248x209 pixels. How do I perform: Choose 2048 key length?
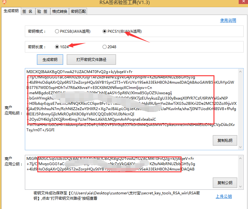pyautogui.click(x=104, y=47)
